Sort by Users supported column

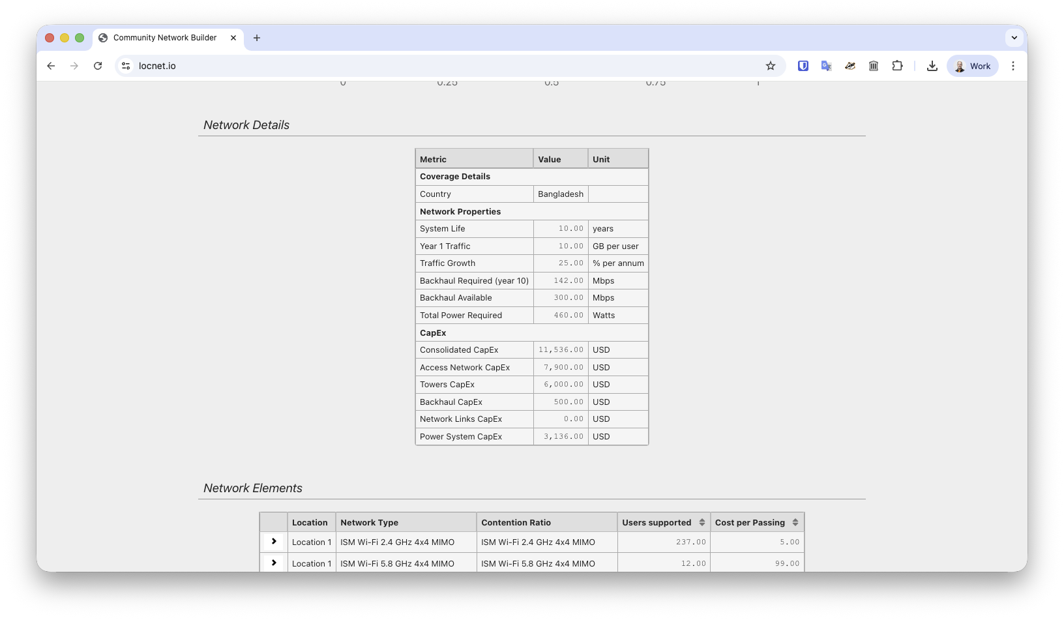[x=702, y=522]
